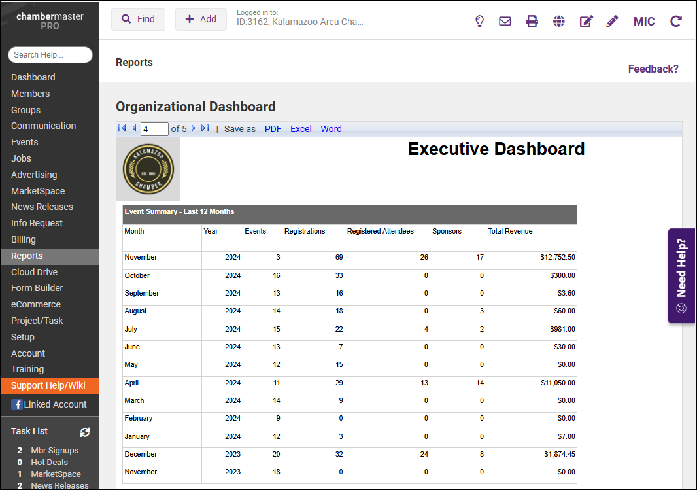The height and width of the screenshot is (490, 697).
Task: Open the envelope mail icon
Action: click(505, 21)
